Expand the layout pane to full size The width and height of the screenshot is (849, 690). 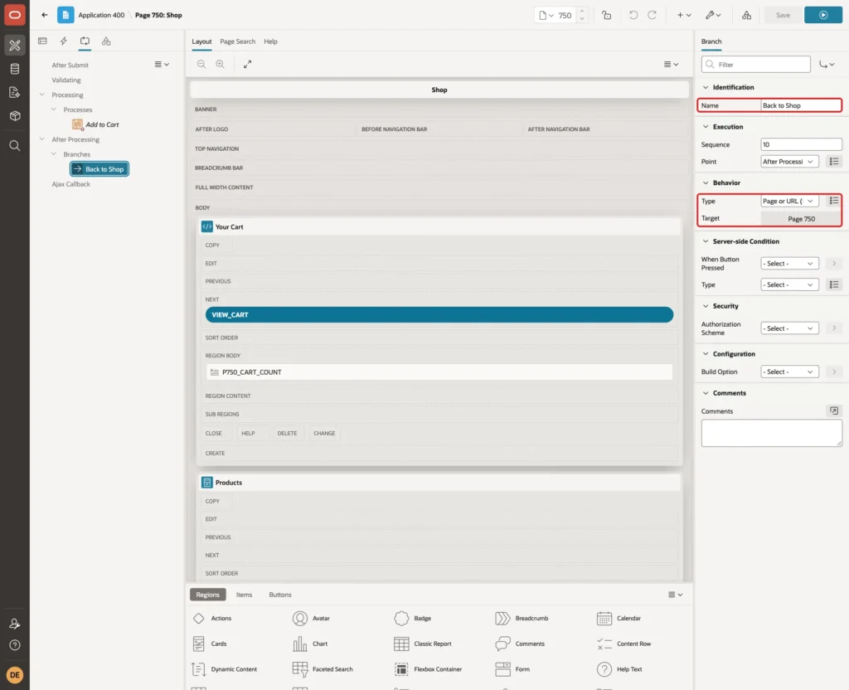(x=247, y=64)
